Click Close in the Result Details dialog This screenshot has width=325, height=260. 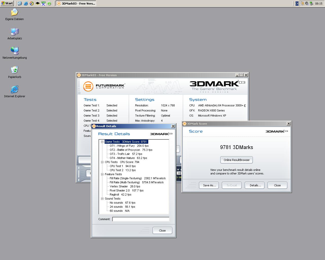[x=162, y=231]
